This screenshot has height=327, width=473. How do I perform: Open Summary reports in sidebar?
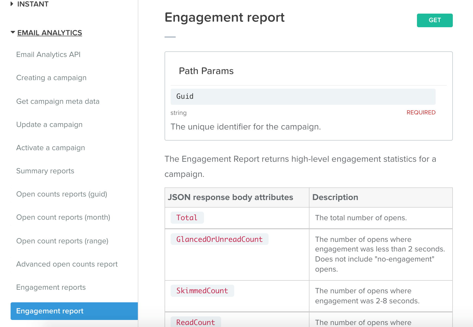[x=45, y=171]
